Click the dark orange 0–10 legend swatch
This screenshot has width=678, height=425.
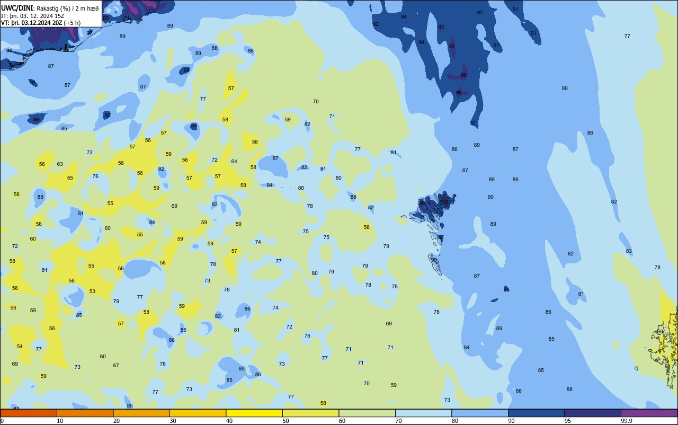tap(29, 413)
